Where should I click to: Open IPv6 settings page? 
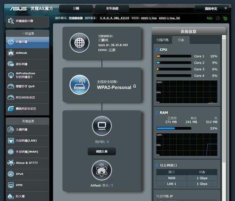pos(27,174)
